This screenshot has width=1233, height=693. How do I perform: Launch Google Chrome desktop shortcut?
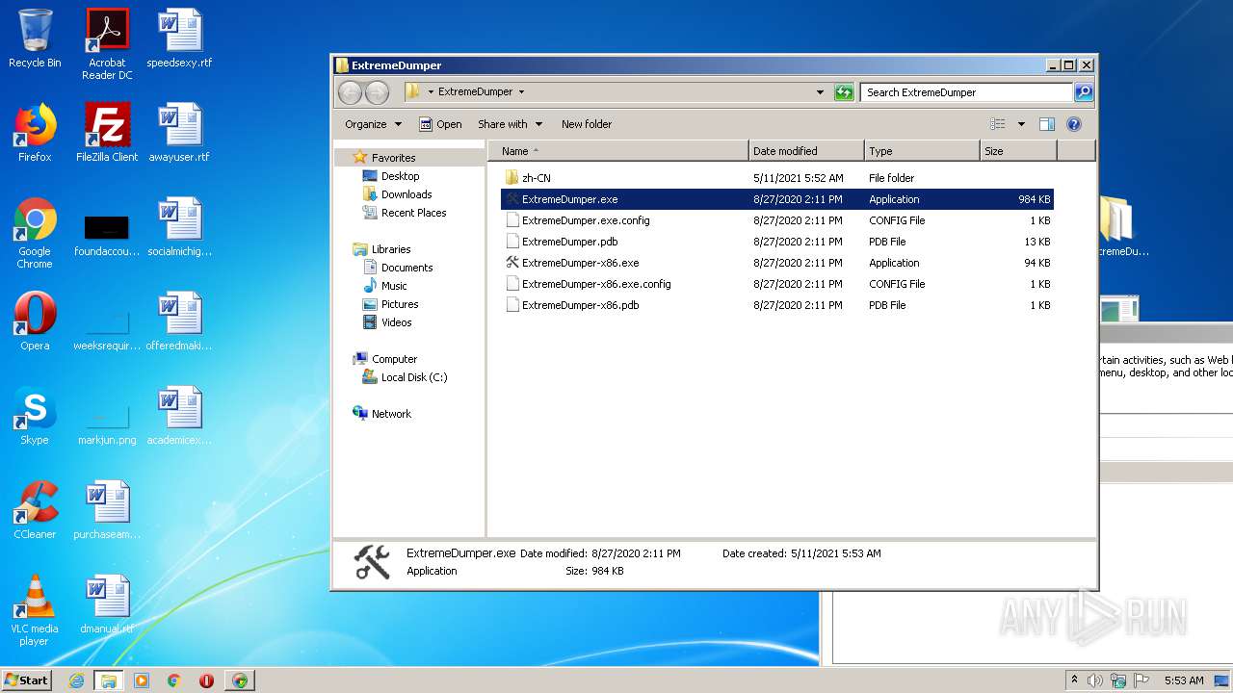(35, 233)
